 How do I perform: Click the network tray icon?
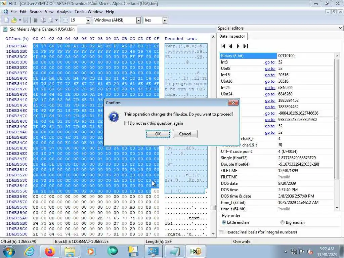(x=294, y=252)
